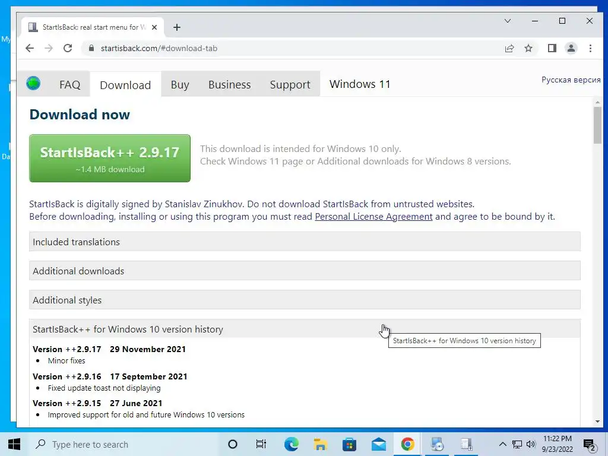Bookmark this tab with the star icon

528,48
